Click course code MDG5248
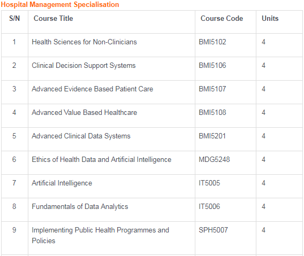Image resolution: width=304 pixels, height=256 pixels. pyautogui.click(x=214, y=160)
